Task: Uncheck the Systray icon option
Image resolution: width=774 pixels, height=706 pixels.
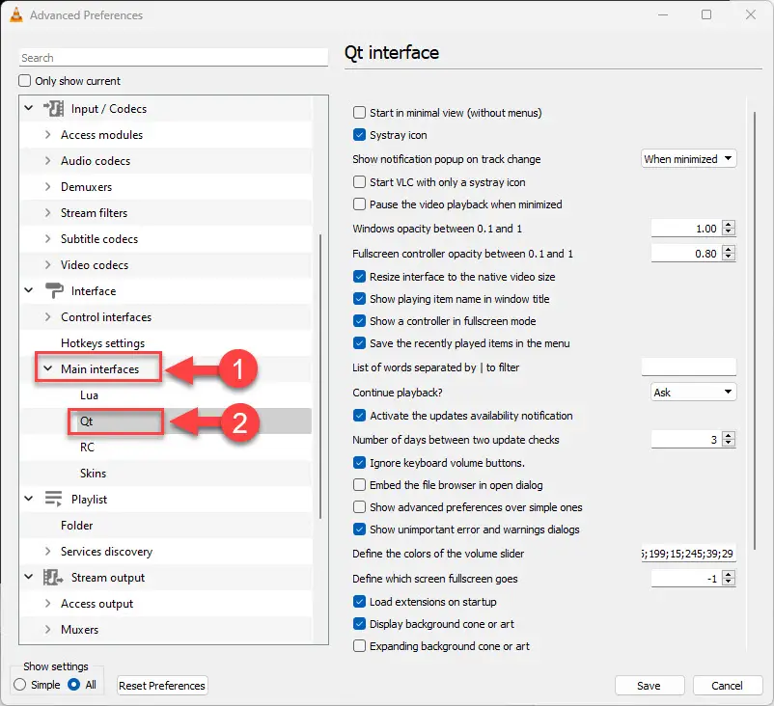Action: pos(359,135)
